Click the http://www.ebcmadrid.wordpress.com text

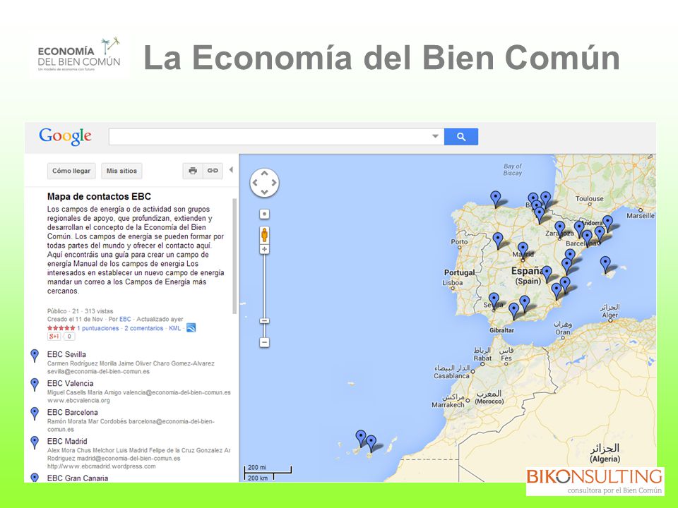click(101, 466)
